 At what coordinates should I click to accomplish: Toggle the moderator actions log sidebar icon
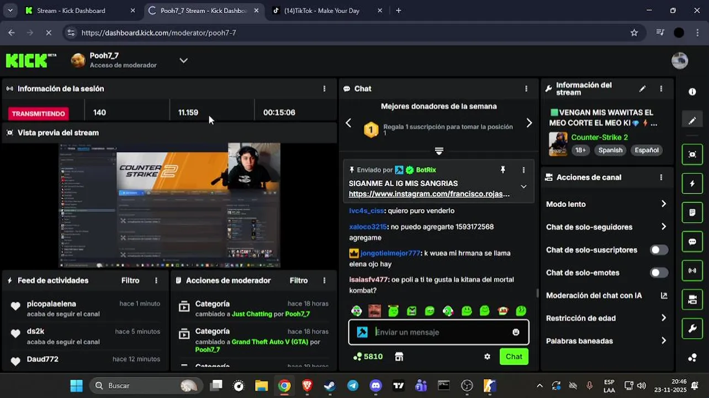pyautogui.click(x=692, y=212)
